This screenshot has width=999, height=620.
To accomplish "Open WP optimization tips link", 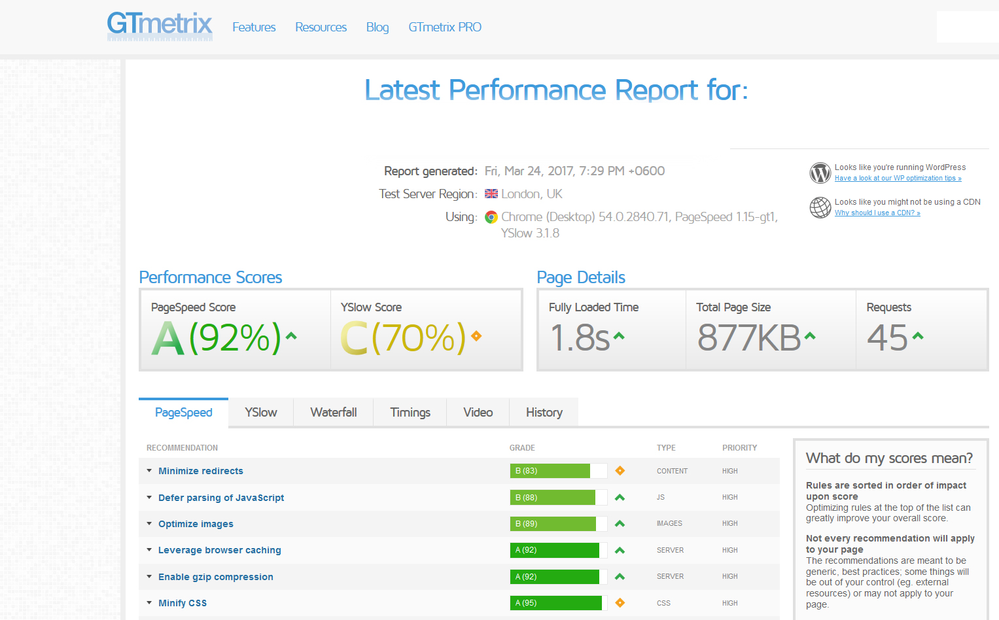I will pos(898,179).
